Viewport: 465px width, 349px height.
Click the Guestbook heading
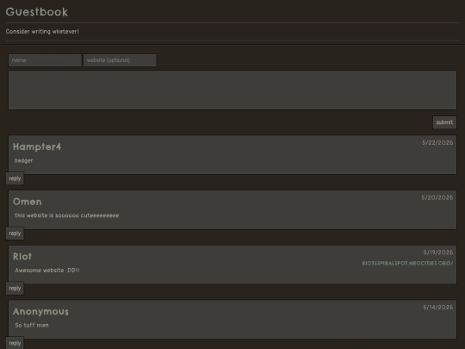[x=37, y=12]
